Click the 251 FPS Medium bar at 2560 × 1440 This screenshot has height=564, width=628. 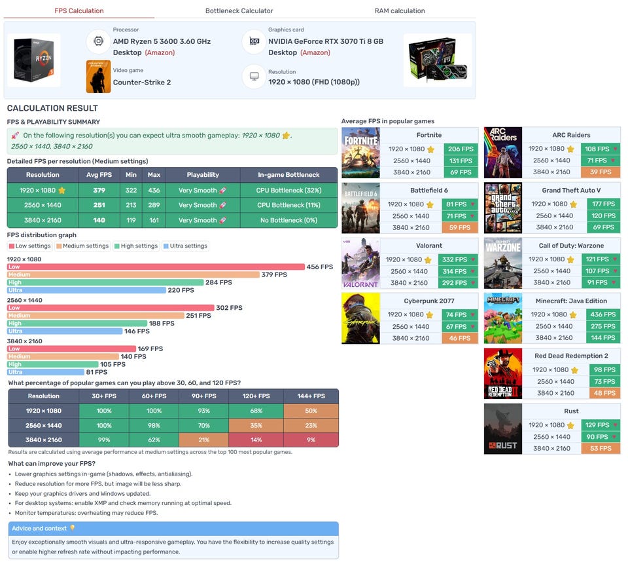96,316
